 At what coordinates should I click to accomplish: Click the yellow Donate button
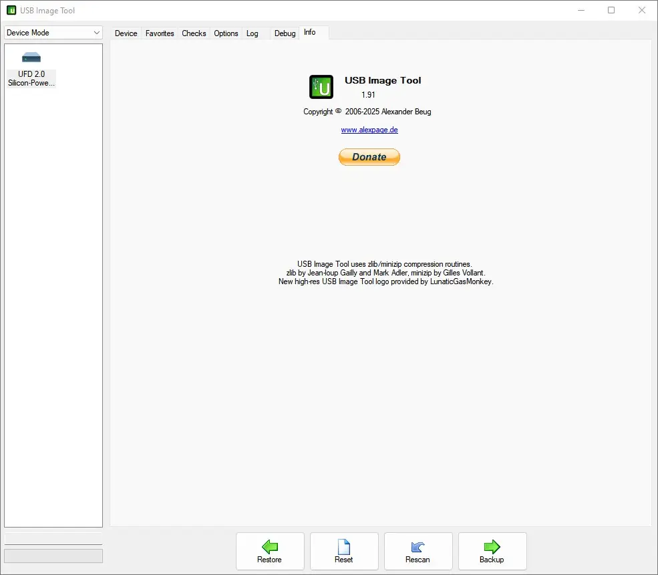click(369, 157)
